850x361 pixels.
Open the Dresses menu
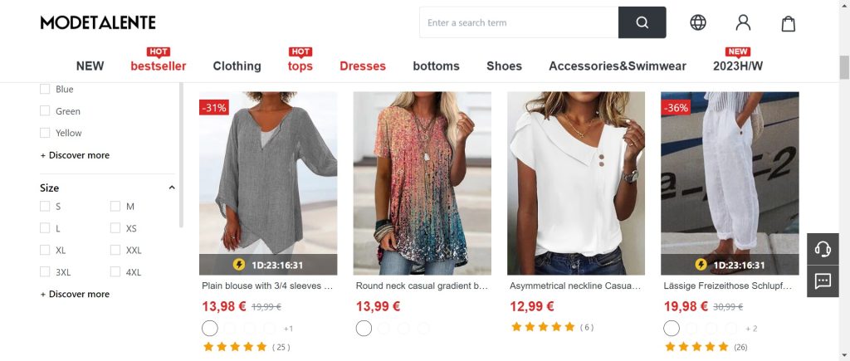[363, 66]
